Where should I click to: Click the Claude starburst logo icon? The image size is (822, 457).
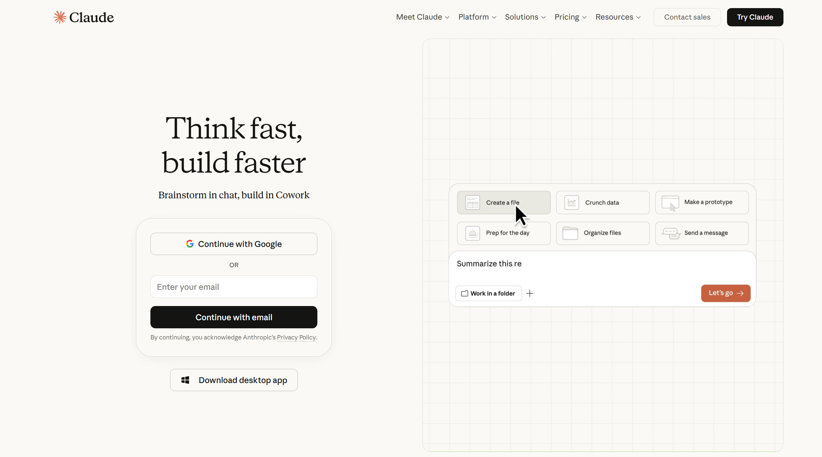[60, 17]
